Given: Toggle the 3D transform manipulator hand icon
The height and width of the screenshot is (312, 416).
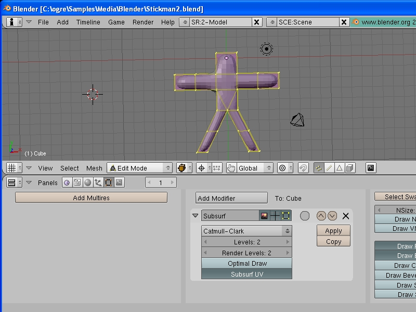Looking at the screenshot, I should coord(231,168).
